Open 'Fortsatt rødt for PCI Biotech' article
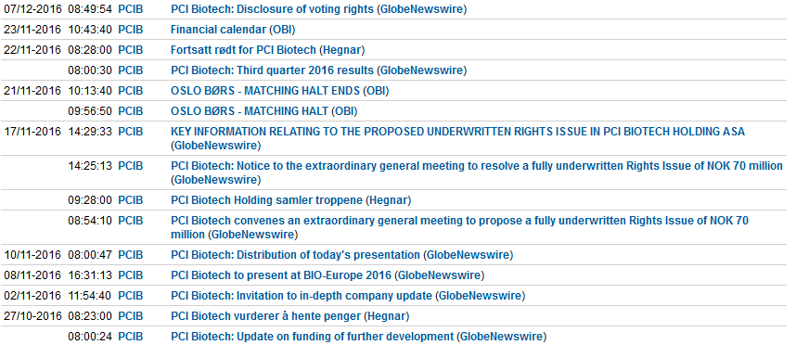 pyautogui.click(x=243, y=50)
